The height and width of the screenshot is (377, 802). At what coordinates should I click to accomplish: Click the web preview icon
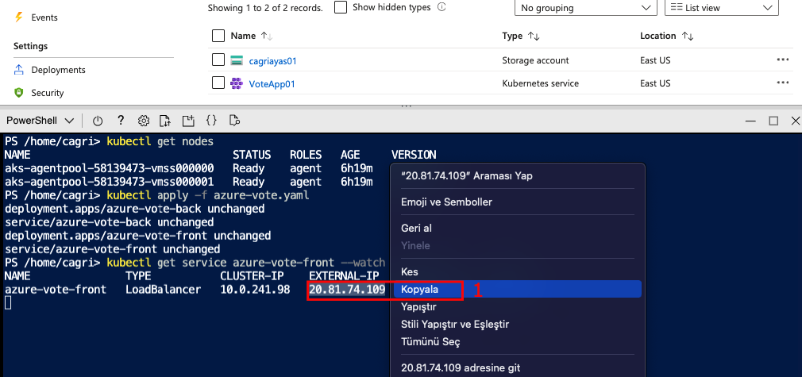coord(234,121)
